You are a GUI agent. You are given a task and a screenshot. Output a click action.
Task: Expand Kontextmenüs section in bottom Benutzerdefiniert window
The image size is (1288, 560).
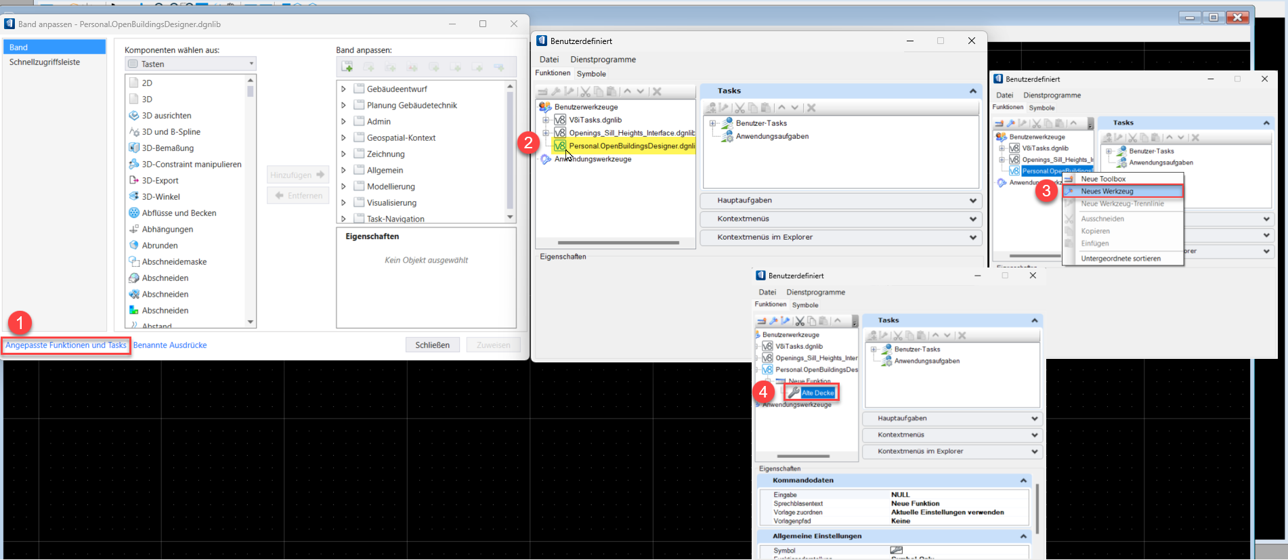point(1035,435)
